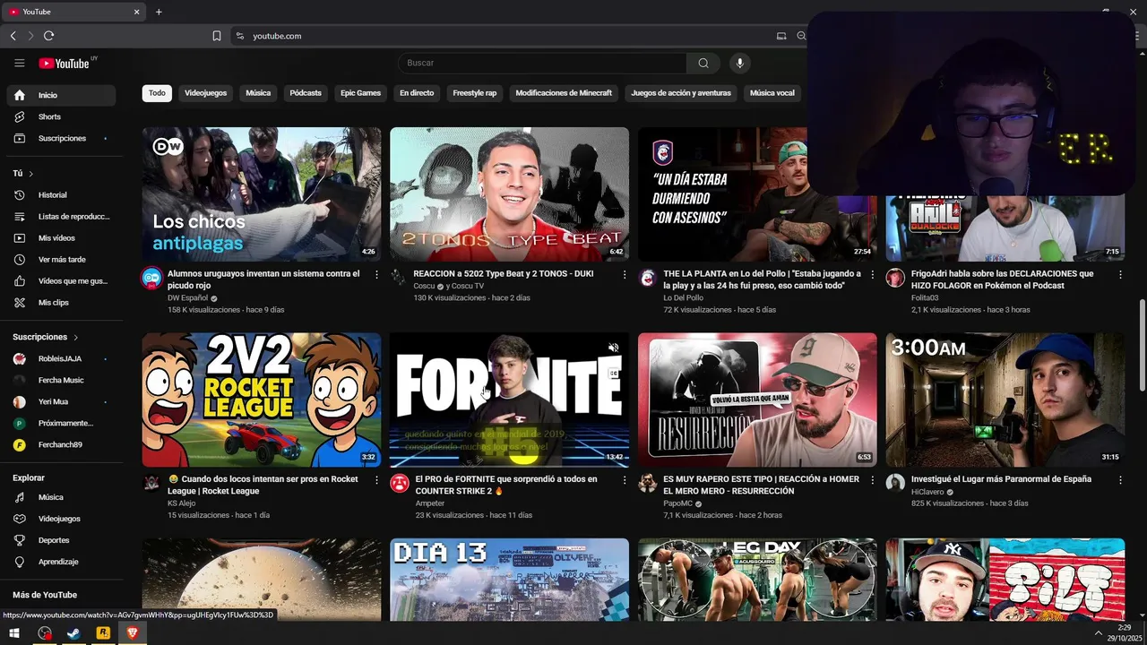Click the search magnifier button
This screenshot has height=645, width=1147.
(x=703, y=63)
